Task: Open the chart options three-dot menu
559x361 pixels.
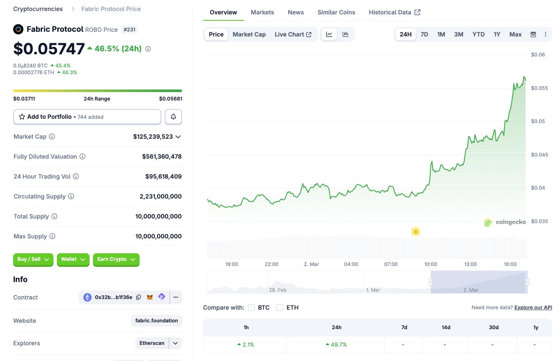Action: tap(545, 34)
